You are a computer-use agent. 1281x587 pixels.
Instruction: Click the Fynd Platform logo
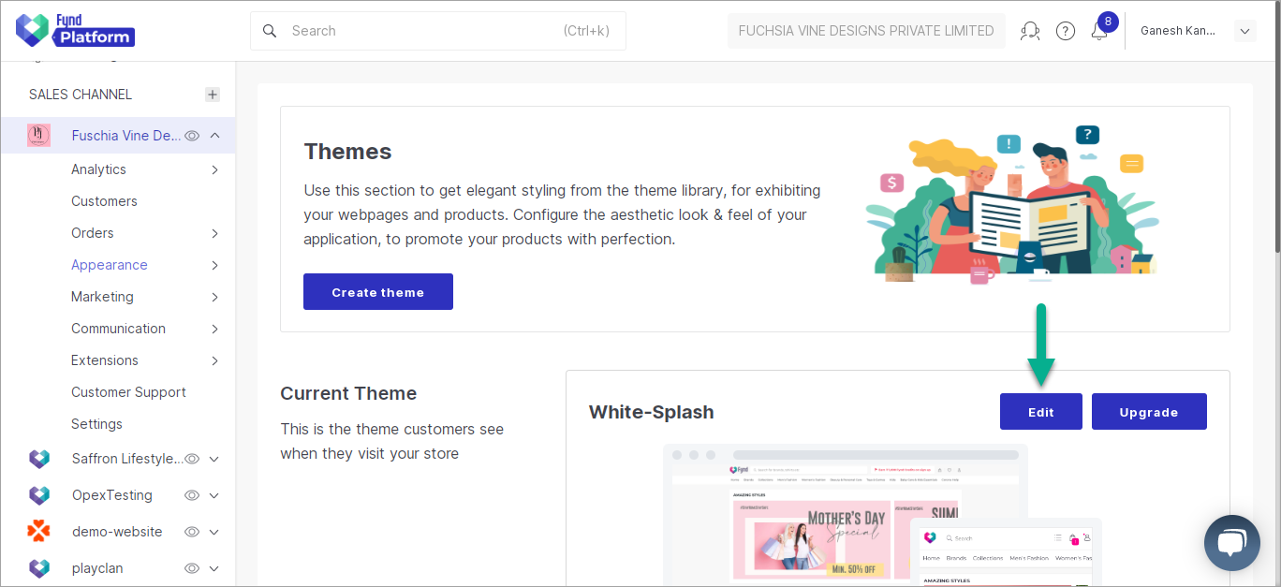[x=76, y=31]
